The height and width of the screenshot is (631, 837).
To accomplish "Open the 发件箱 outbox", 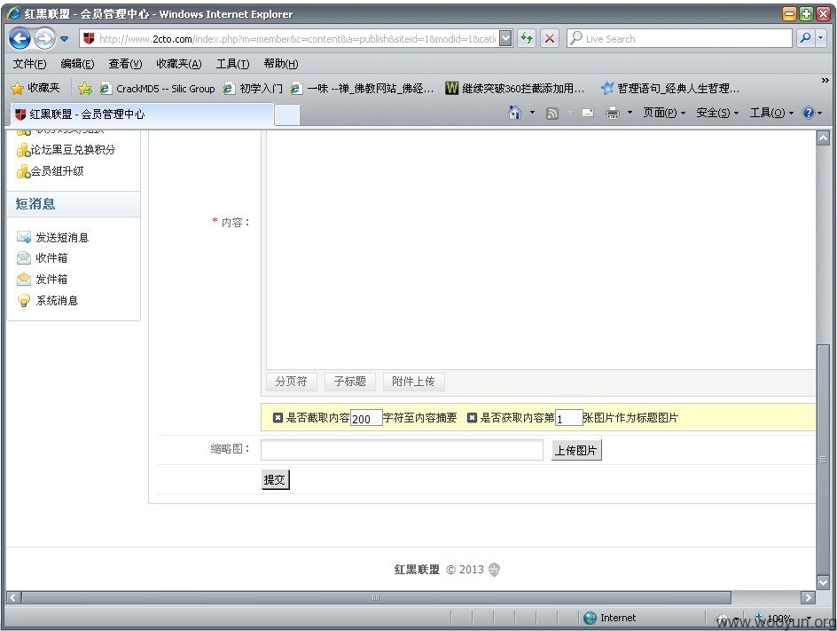I will (51, 280).
